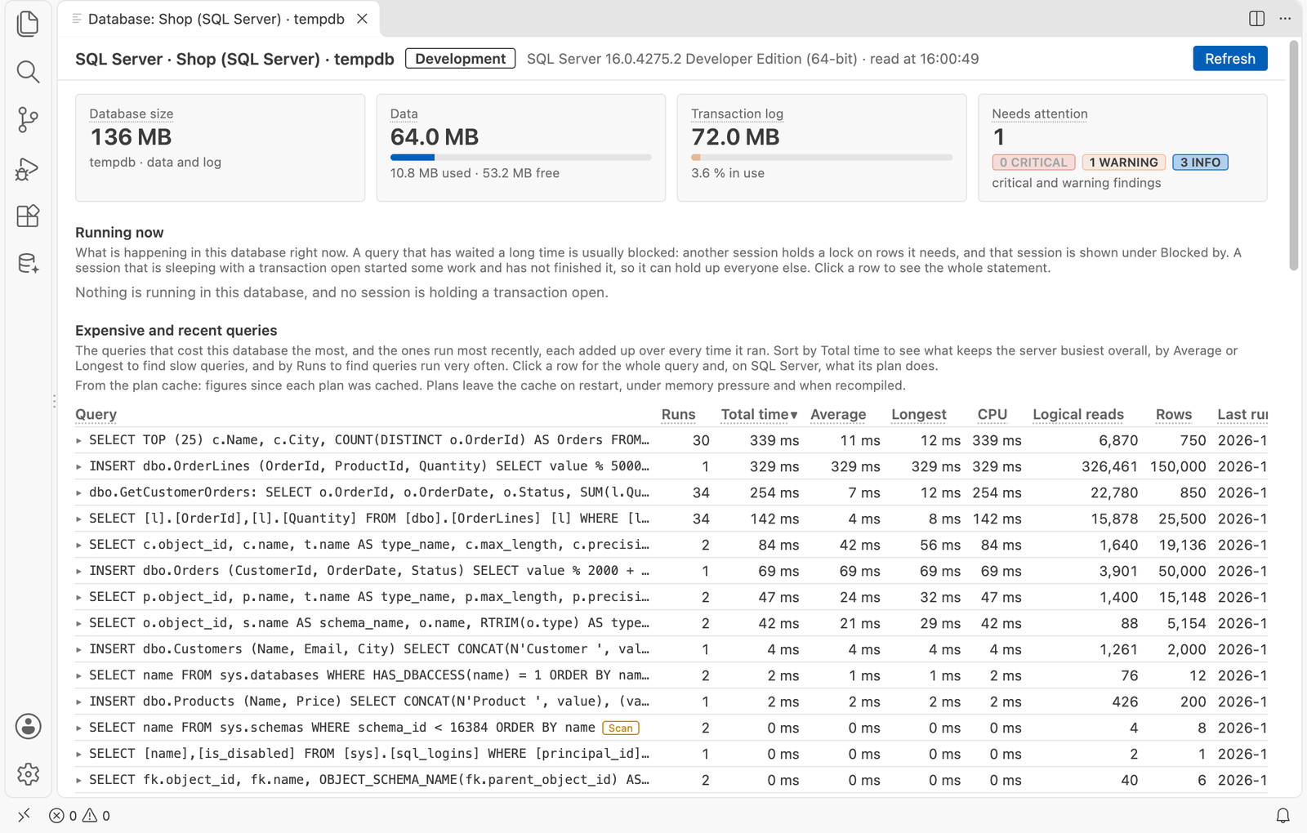Click the vertical scrollbar thumb
This screenshot has height=833, width=1307.
(x=1293, y=155)
